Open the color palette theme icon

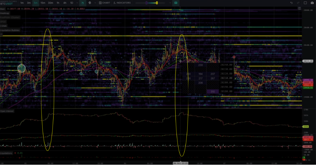click(90, 3)
